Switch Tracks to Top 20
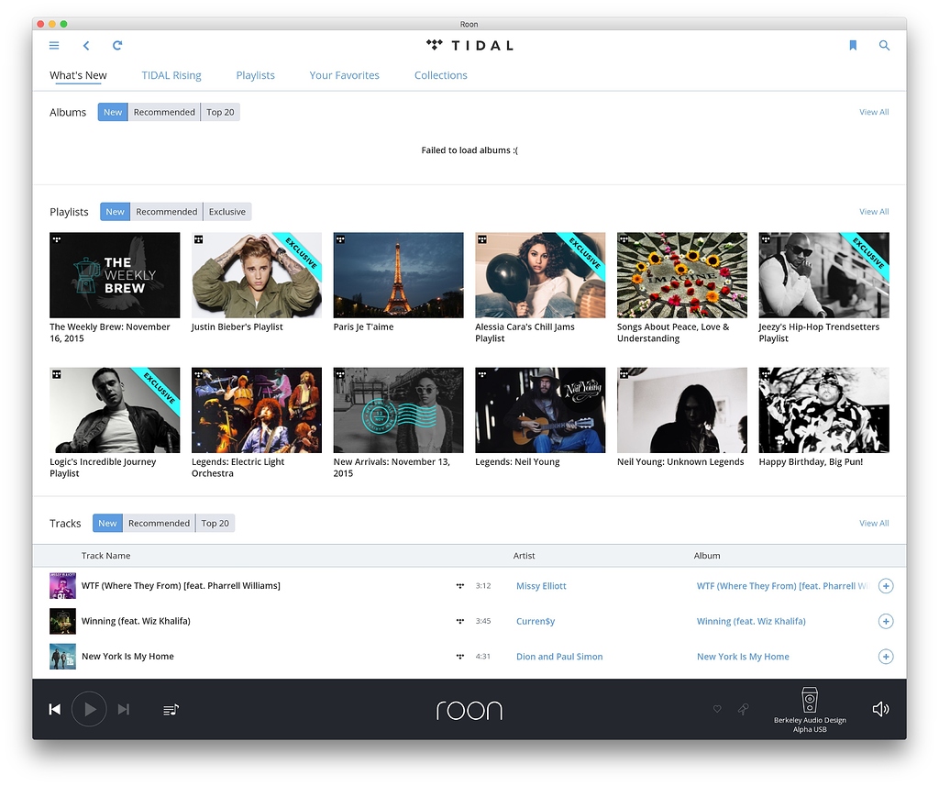The image size is (939, 786). tap(215, 523)
